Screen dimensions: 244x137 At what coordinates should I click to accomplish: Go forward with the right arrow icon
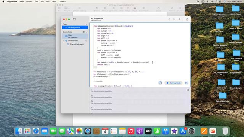click(x=174, y=19)
